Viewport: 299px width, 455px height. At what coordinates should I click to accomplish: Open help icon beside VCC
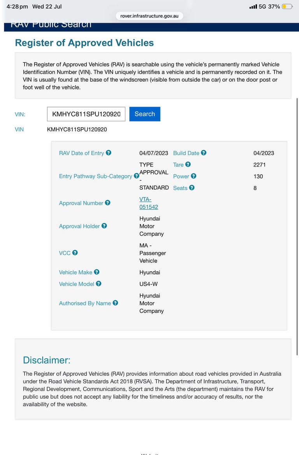coord(75,253)
